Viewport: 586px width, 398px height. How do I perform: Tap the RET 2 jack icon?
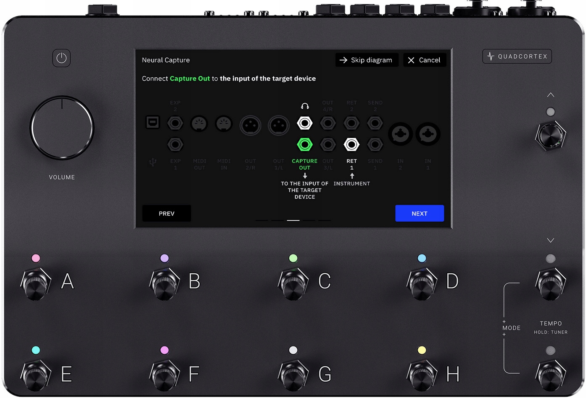(x=351, y=123)
